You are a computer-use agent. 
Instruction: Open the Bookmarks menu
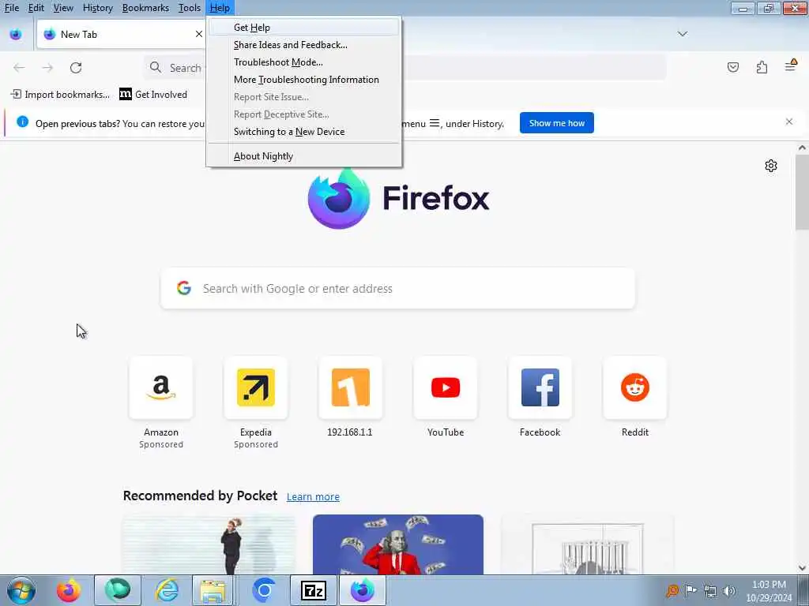145,8
